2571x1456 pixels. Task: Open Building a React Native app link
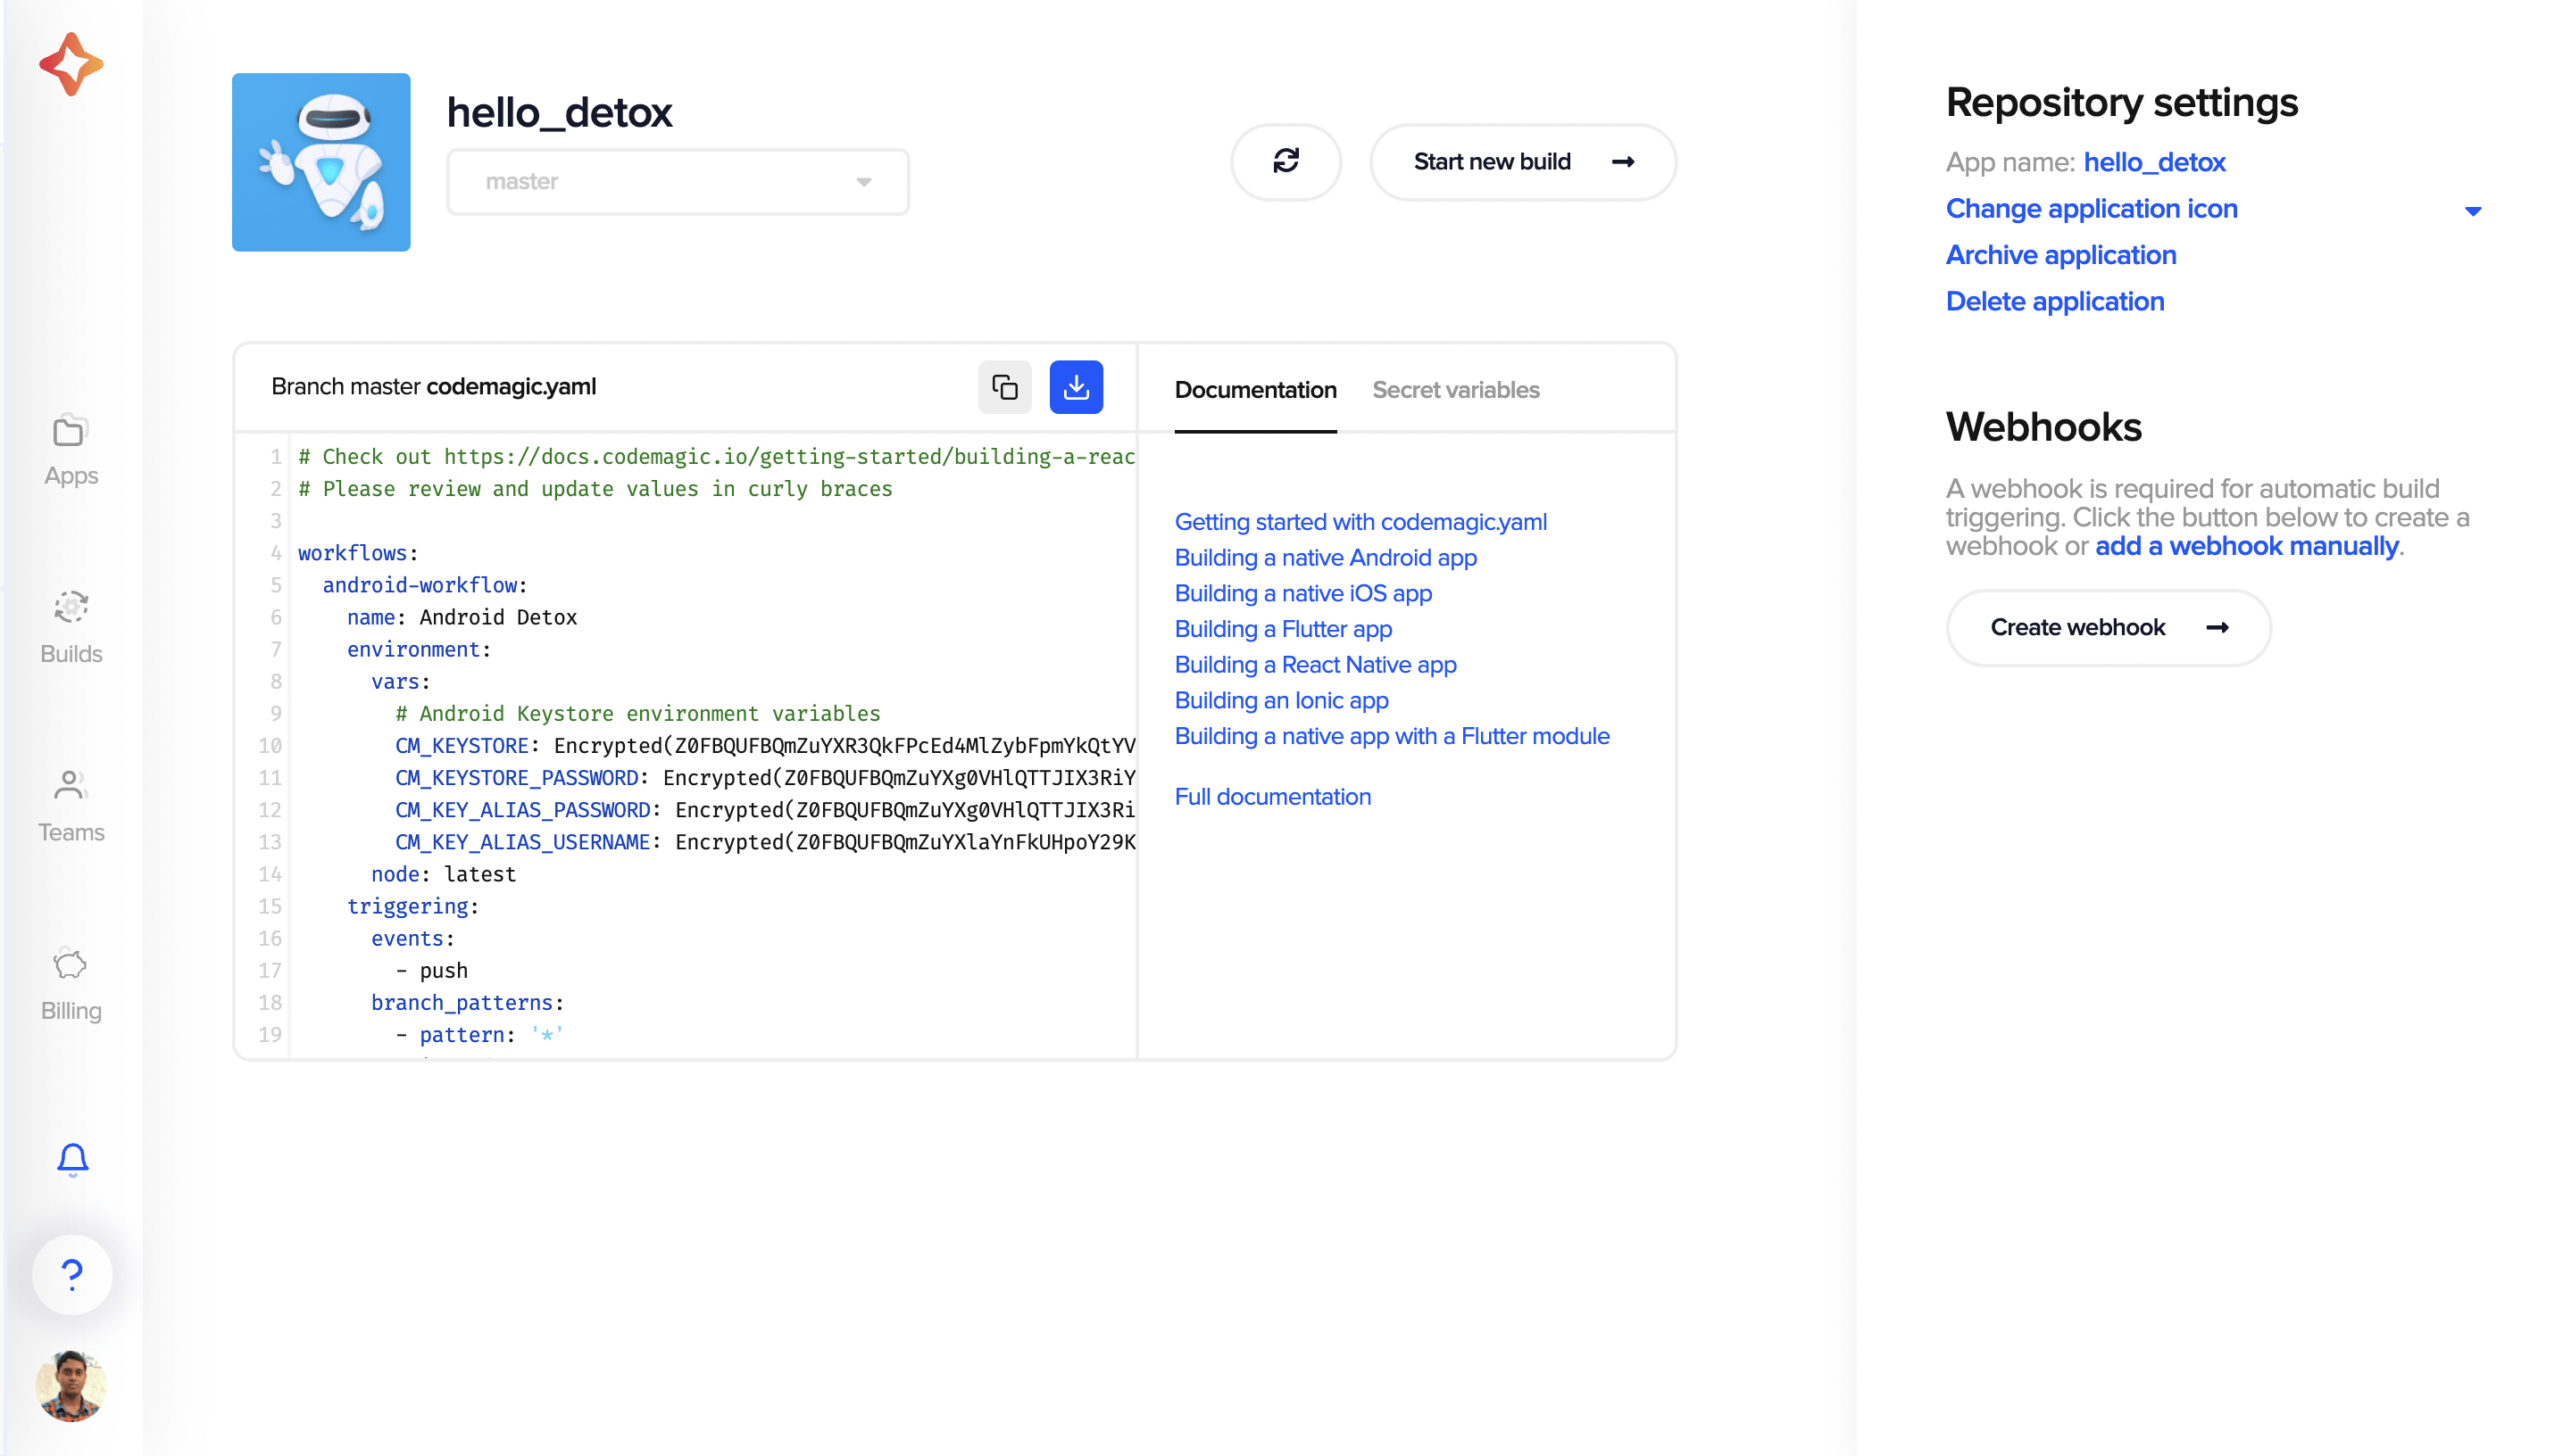(x=1316, y=665)
